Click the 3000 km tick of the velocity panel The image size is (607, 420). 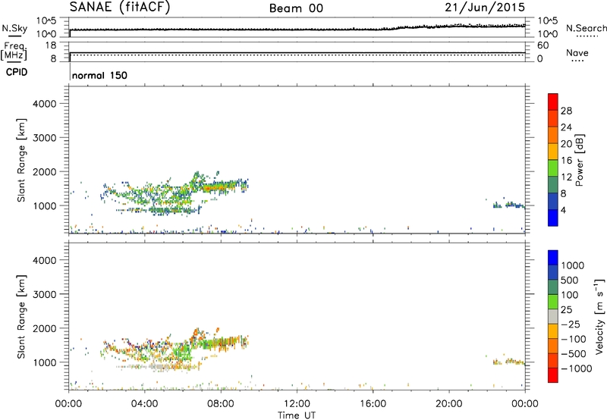point(45,294)
